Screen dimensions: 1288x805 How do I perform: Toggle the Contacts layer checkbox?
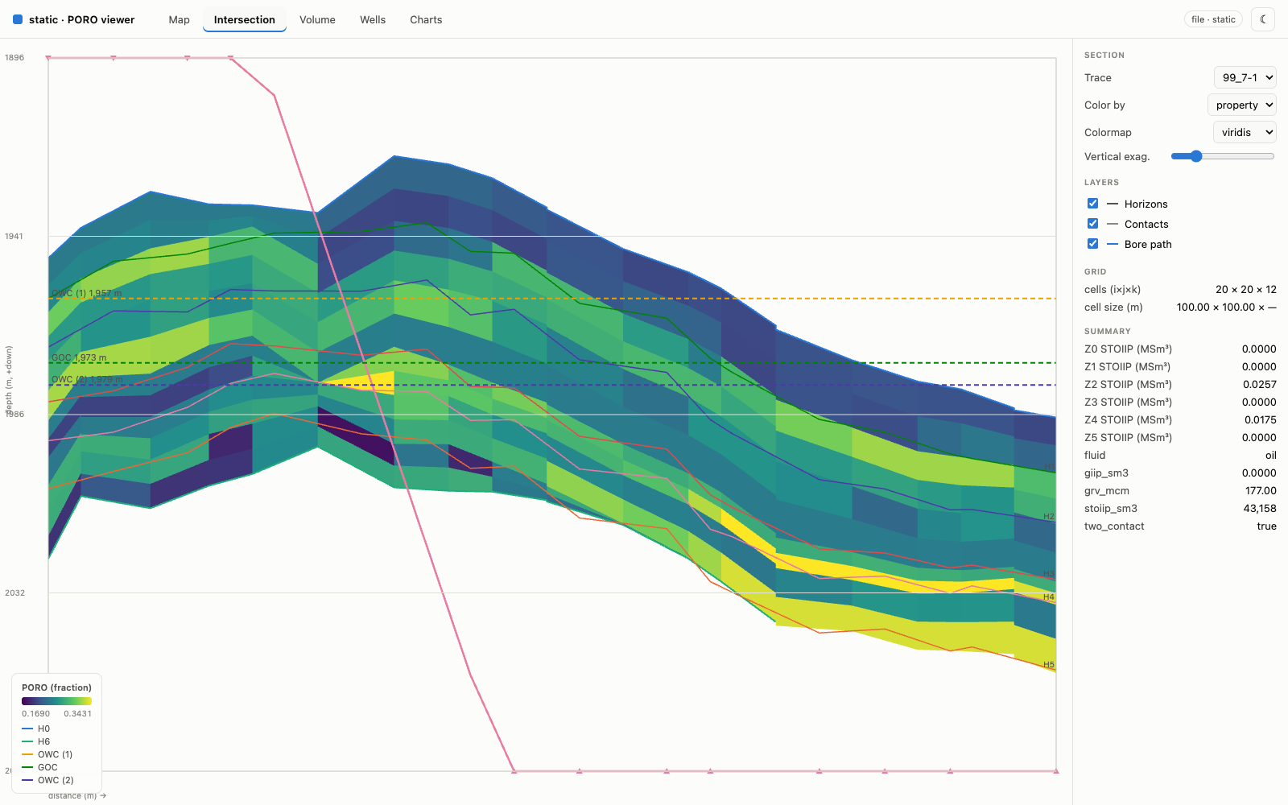click(1092, 224)
